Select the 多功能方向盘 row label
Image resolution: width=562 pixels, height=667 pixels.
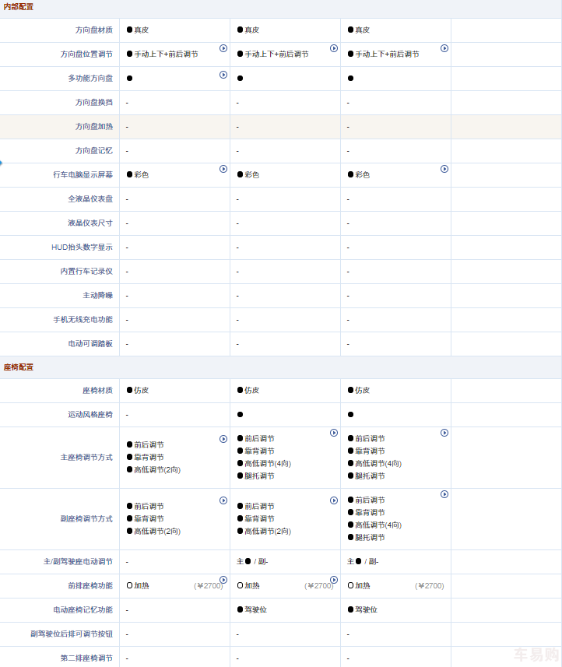90,79
